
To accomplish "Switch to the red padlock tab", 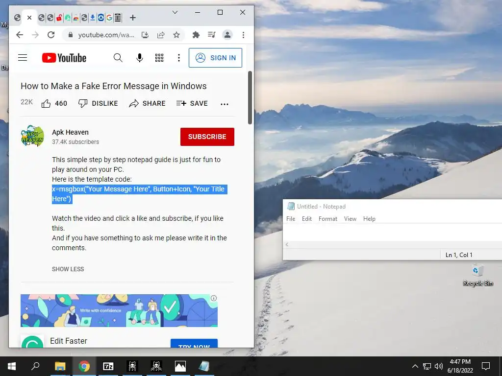I will click(59, 18).
